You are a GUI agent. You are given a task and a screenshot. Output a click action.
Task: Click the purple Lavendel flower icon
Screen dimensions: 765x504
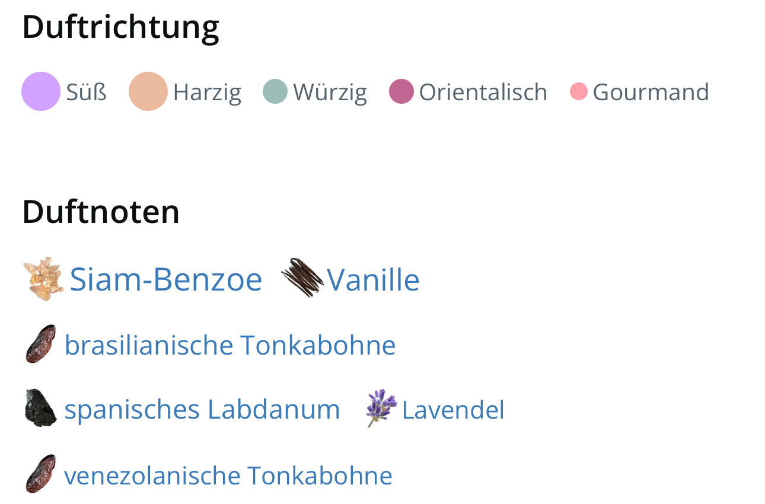tap(381, 408)
